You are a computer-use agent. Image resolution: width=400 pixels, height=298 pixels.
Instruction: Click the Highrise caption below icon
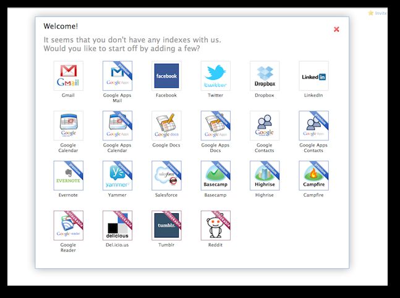264,195
